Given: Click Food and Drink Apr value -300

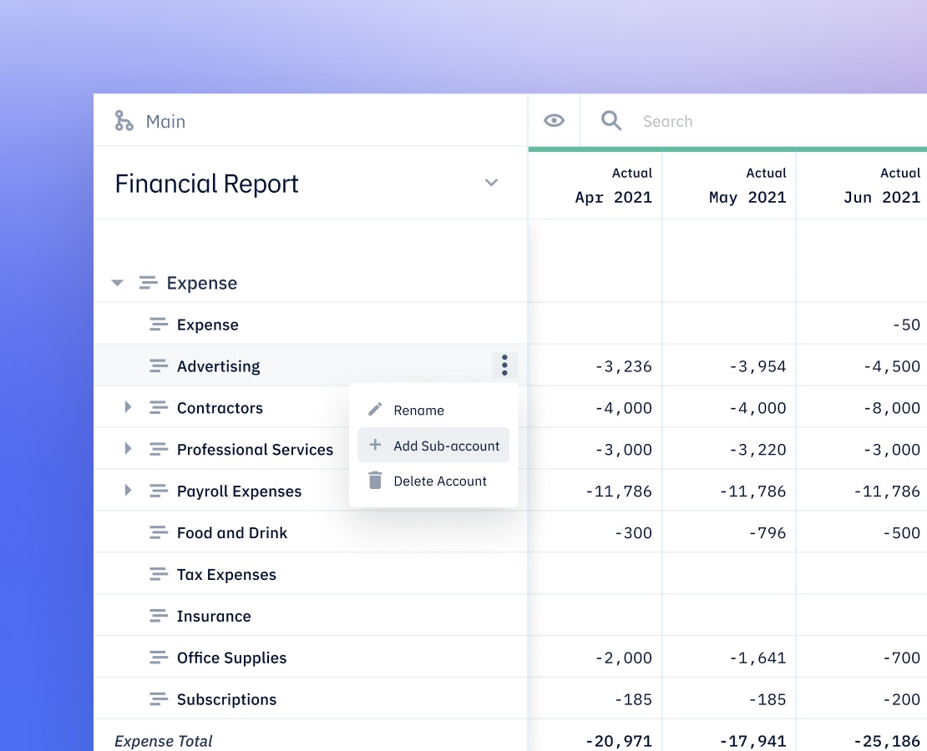Looking at the screenshot, I should tap(633, 533).
